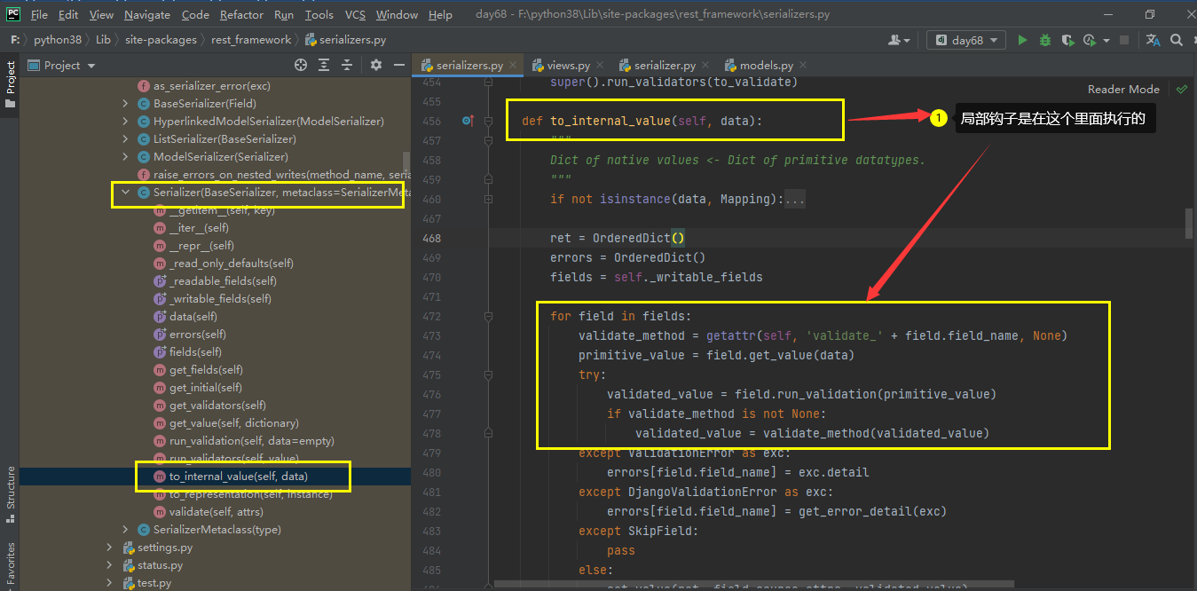Viewport: 1197px width, 591px height.
Task: Click the editor vertical scrollbar thumb
Action: [x=1189, y=224]
